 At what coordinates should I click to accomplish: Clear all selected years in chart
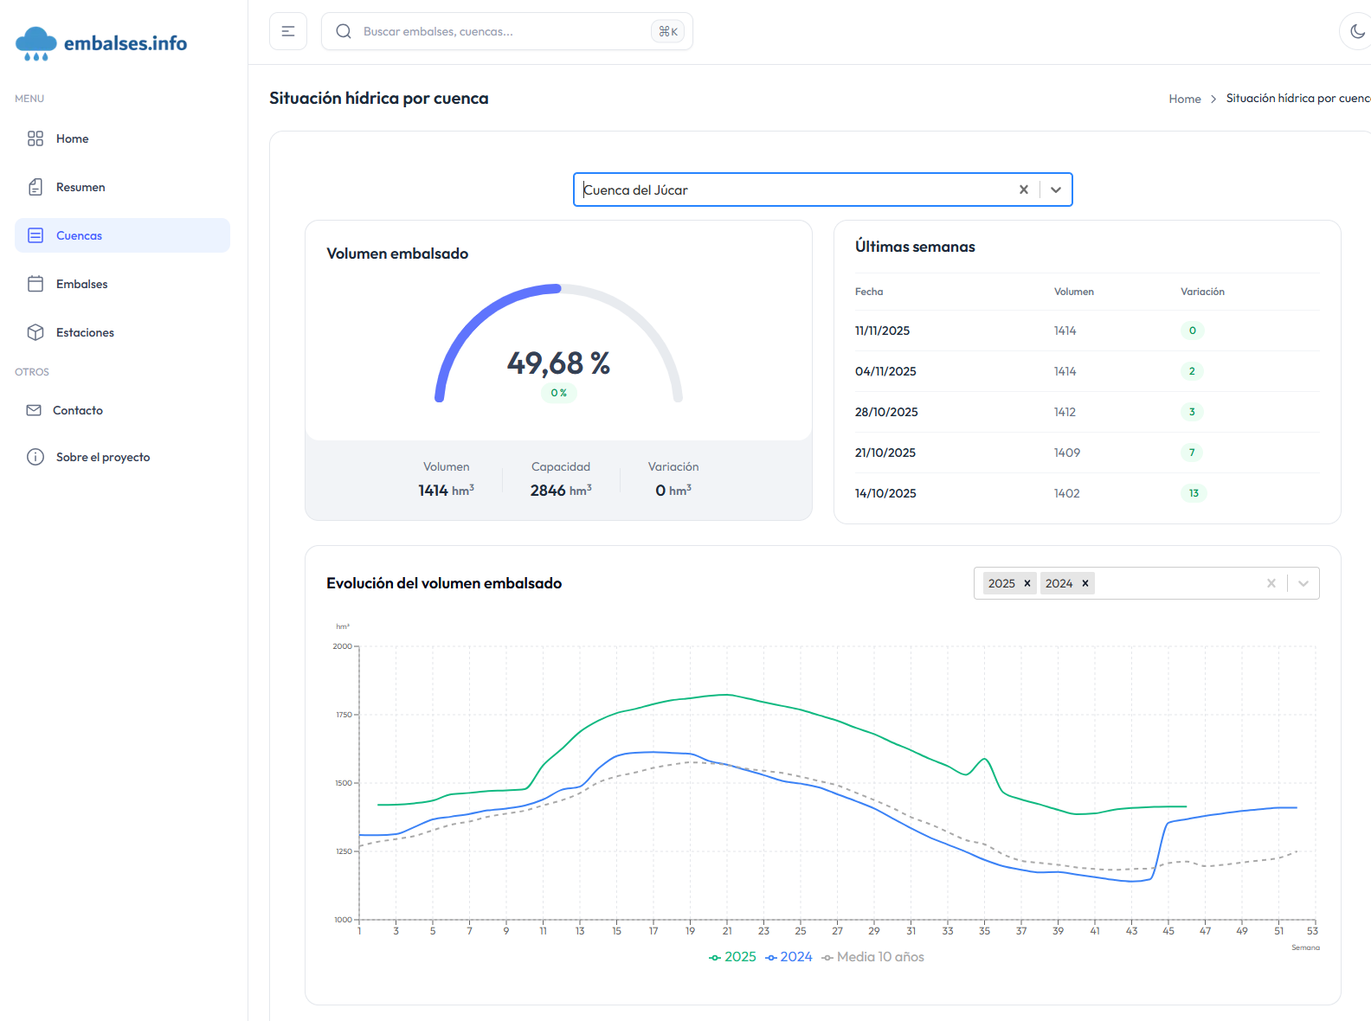[x=1271, y=583]
